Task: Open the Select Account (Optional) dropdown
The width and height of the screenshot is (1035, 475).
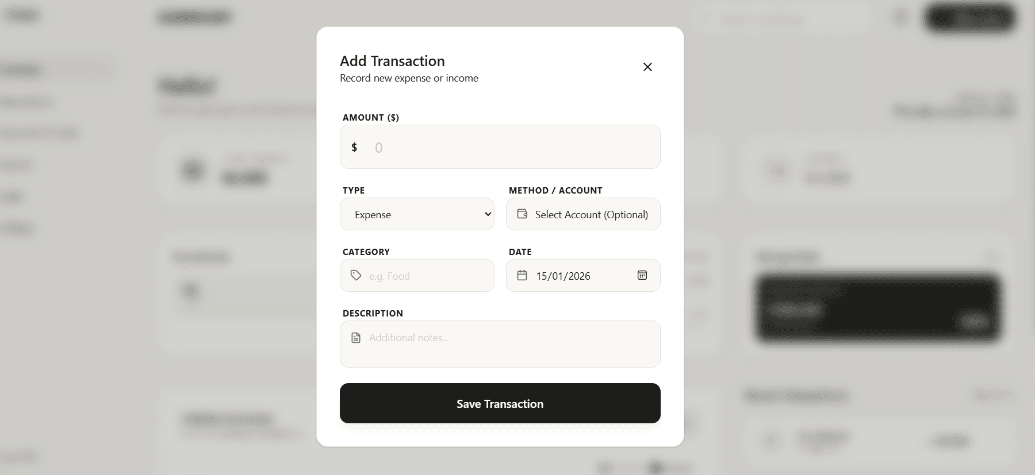Action: 591,214
